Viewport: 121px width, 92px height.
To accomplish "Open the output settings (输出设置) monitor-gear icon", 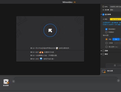I will 104,71.
